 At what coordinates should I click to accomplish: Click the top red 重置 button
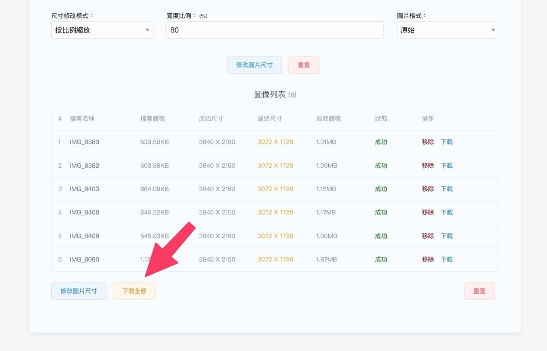tap(303, 65)
